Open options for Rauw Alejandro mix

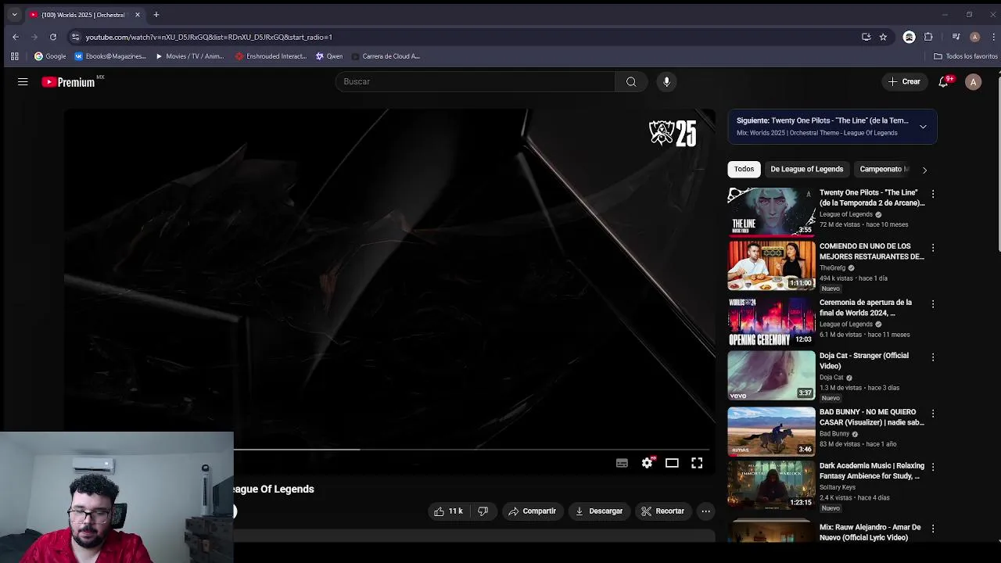click(932, 529)
